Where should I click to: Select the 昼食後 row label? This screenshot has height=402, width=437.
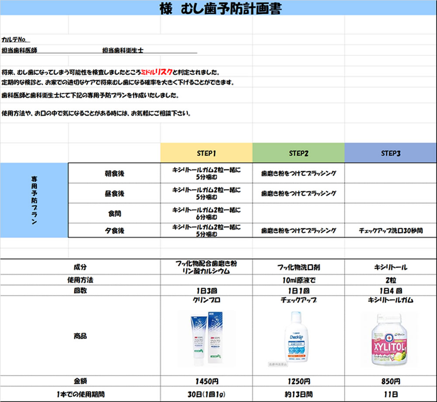tap(114, 193)
